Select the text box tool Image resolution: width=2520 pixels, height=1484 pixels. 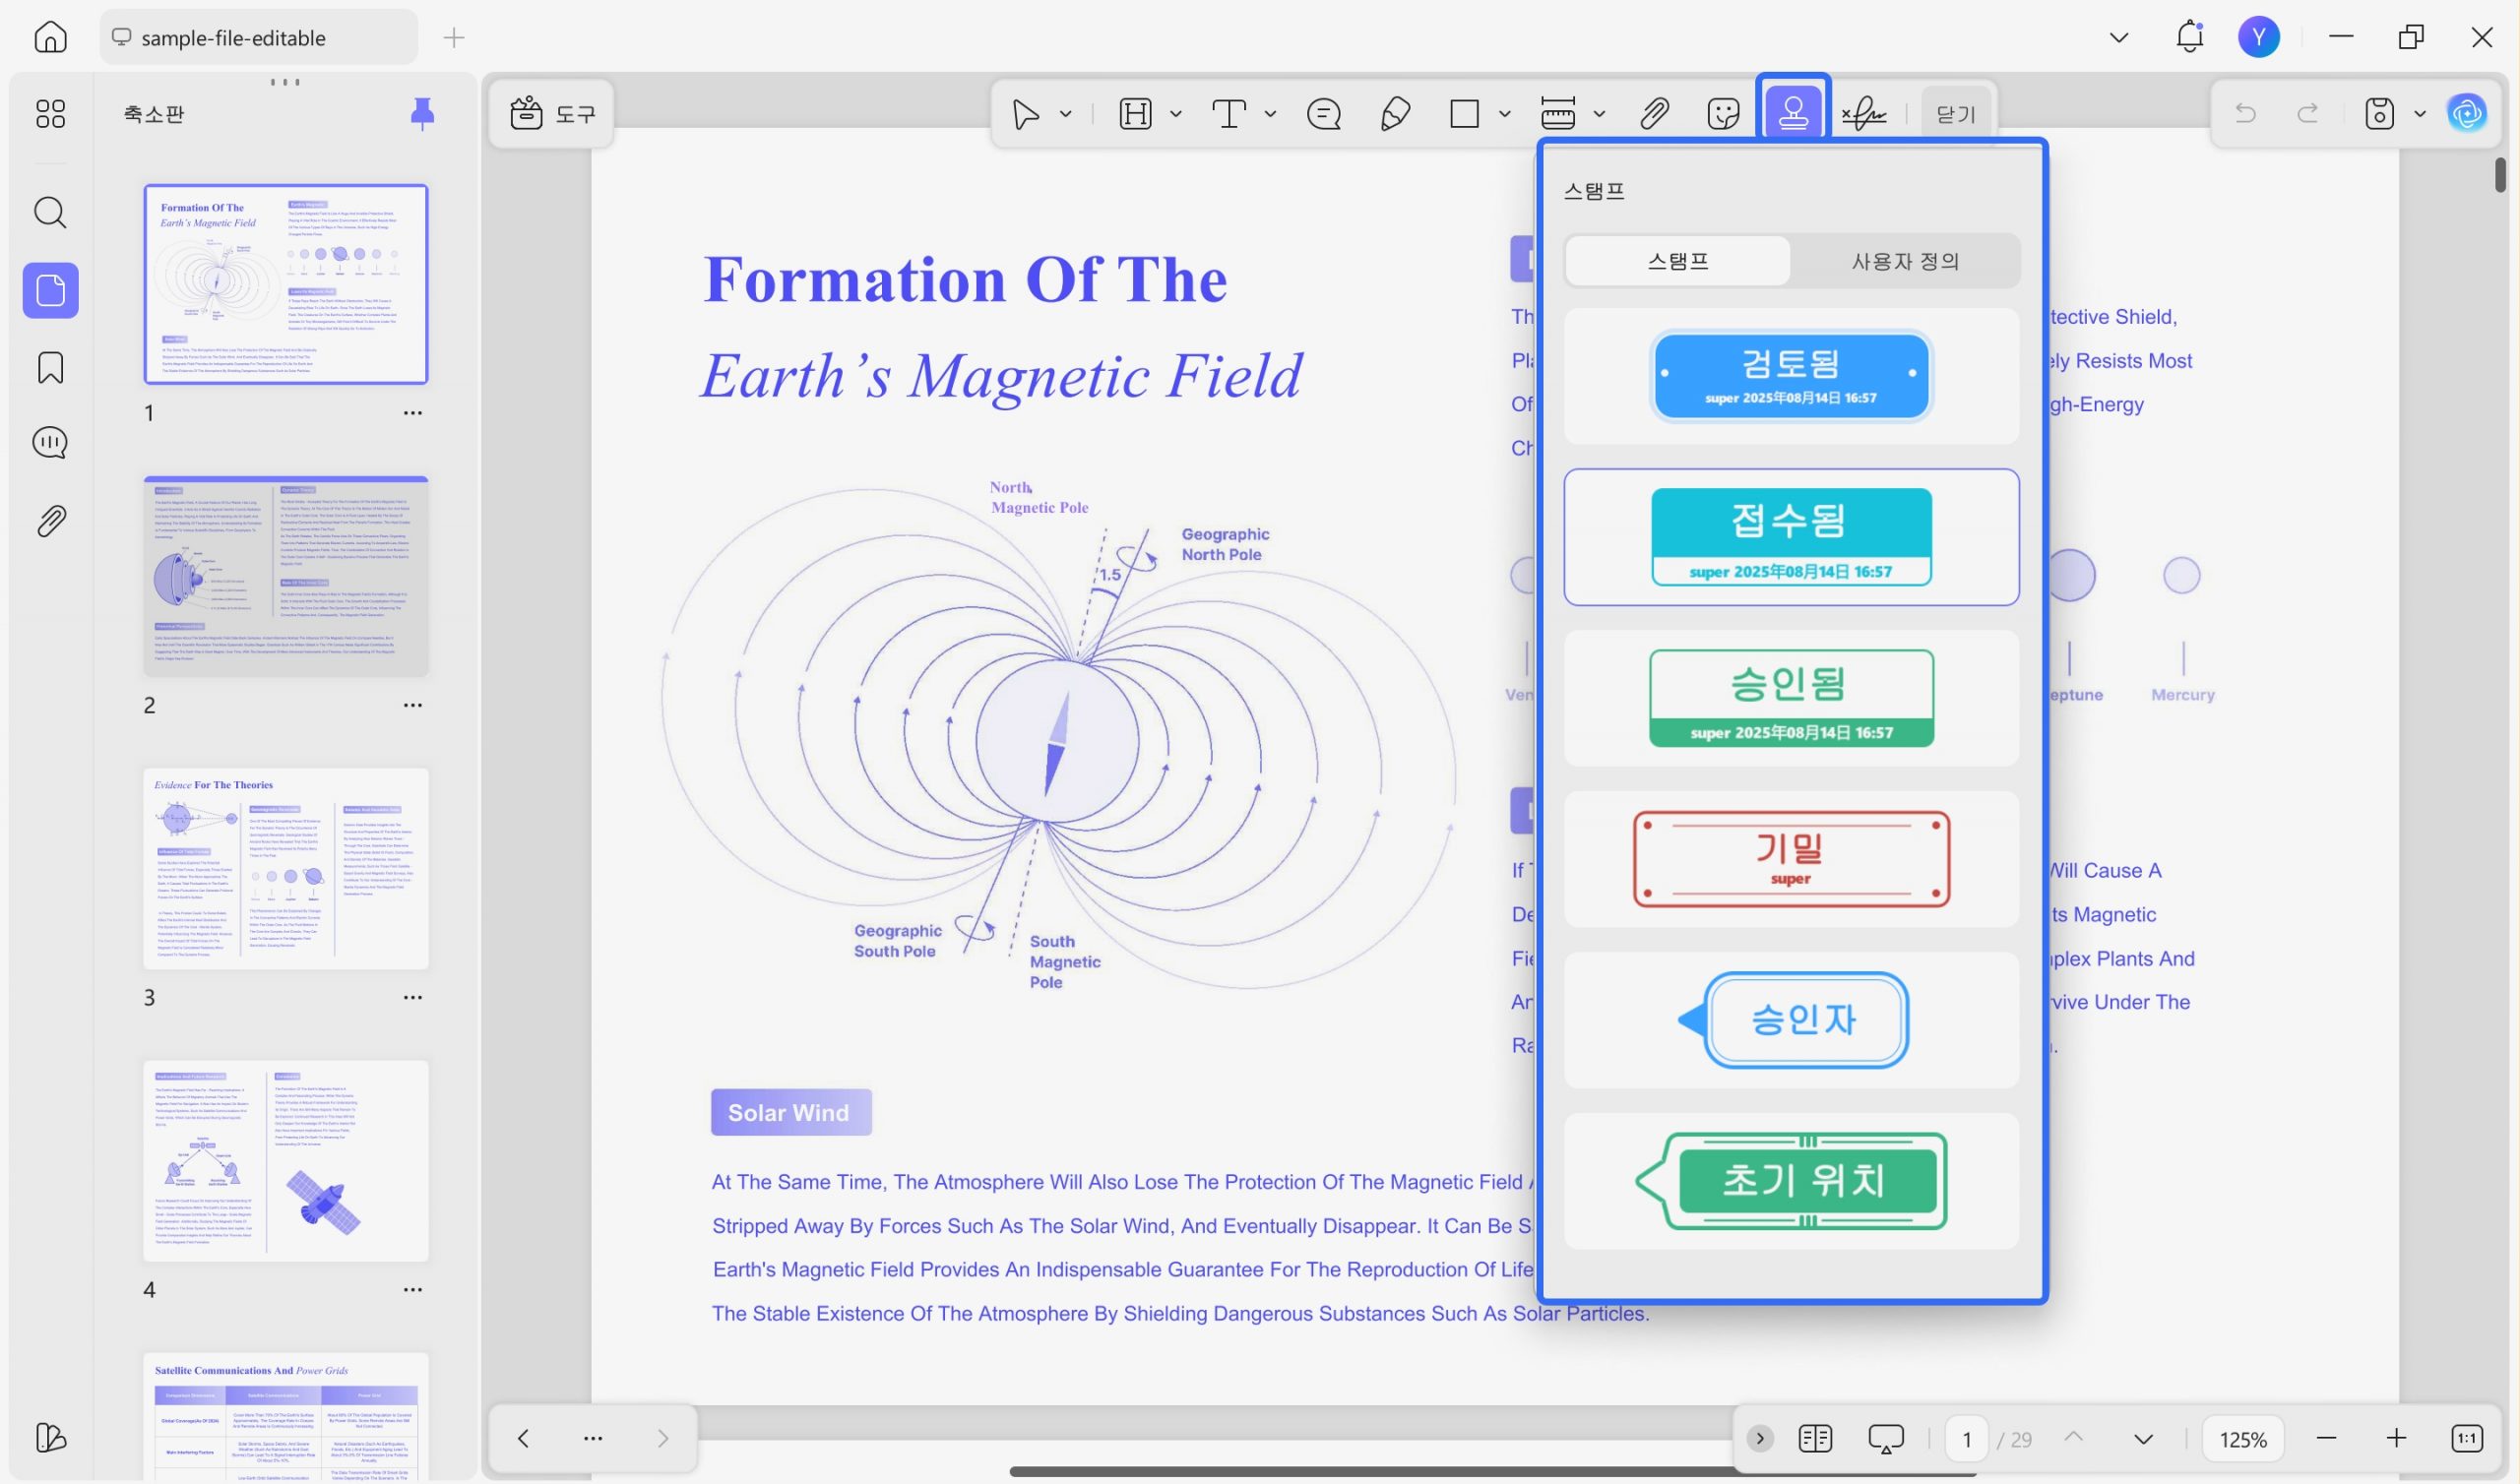tap(1229, 114)
